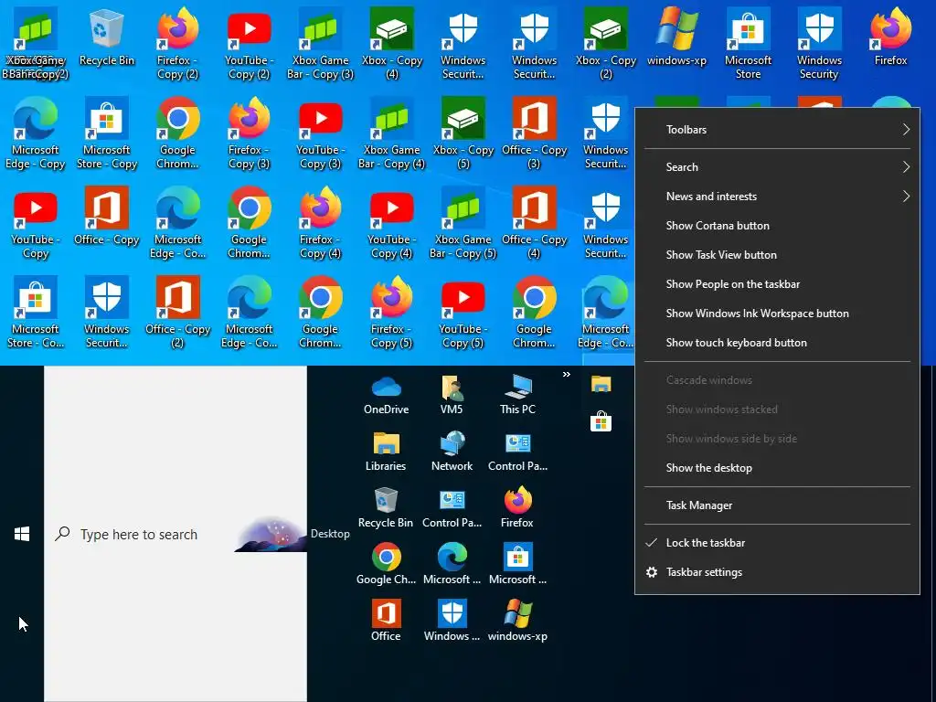The image size is (936, 702).
Task: Open Firefox - Copy (3) shortcut
Action: point(249,133)
